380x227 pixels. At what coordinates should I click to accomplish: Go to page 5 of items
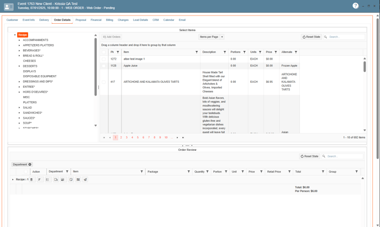tap(138, 138)
